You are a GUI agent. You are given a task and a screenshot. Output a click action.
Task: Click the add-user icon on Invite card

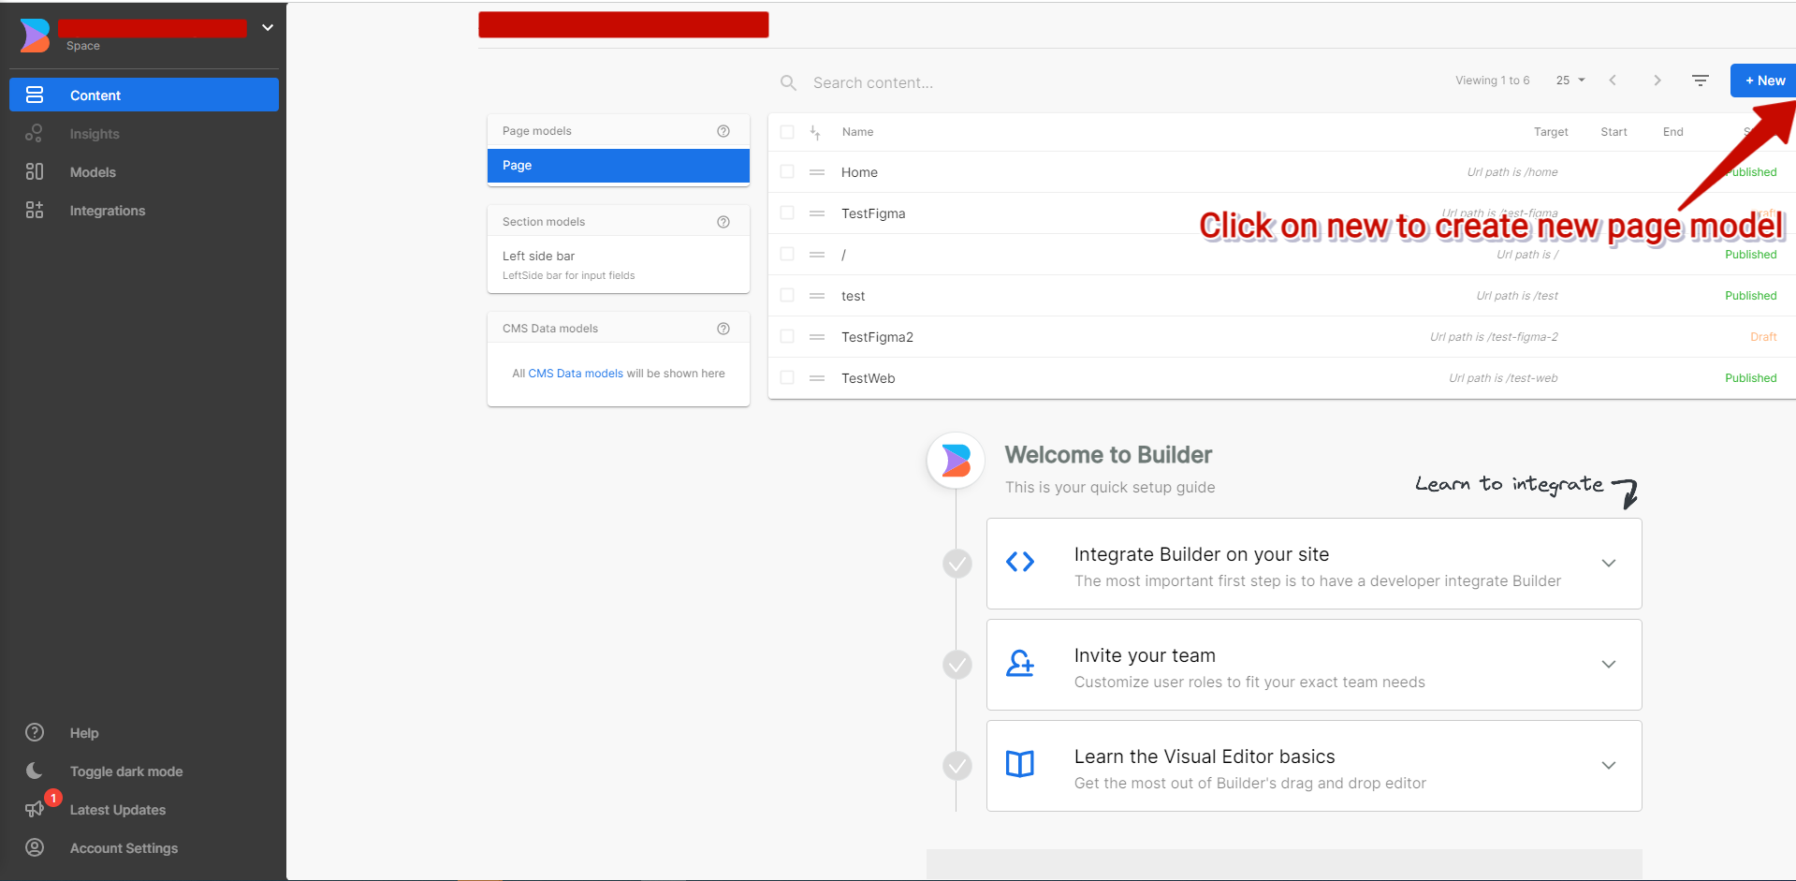click(x=1020, y=664)
